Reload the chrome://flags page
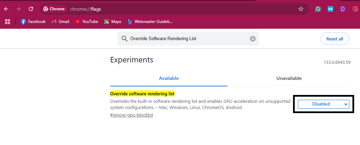This screenshot has height=145, width=360. point(31,9)
